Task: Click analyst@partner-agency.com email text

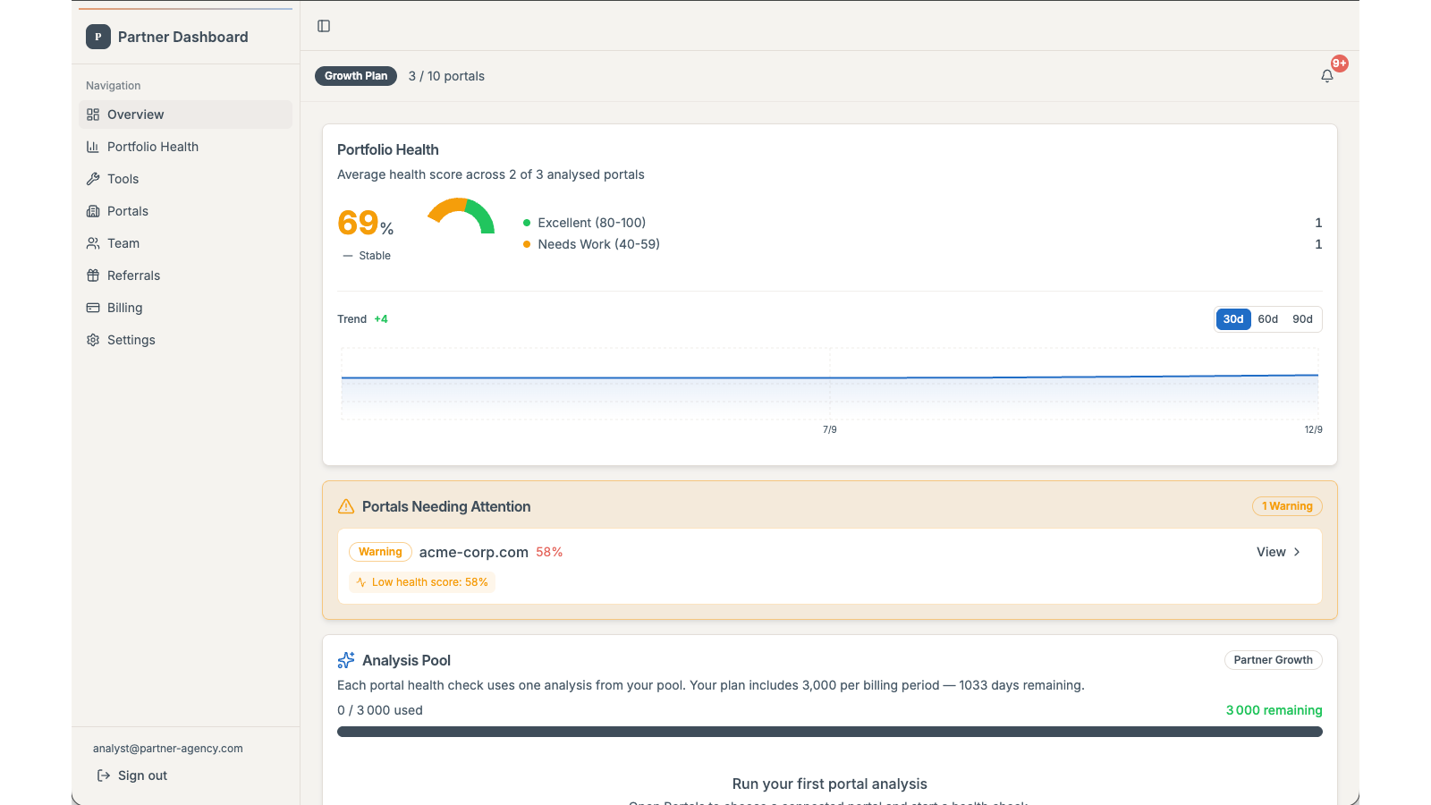Action: point(168,749)
